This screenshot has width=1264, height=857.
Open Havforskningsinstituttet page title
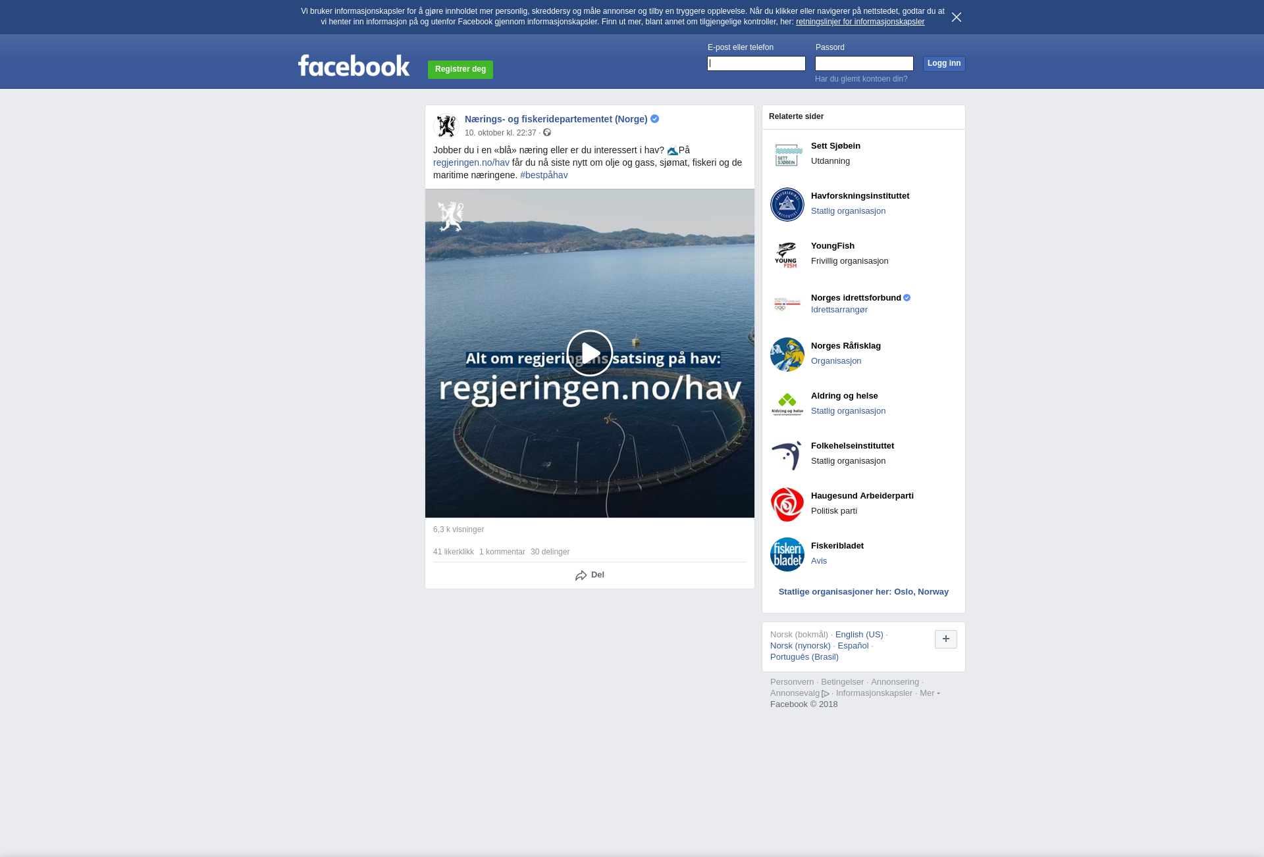(860, 196)
